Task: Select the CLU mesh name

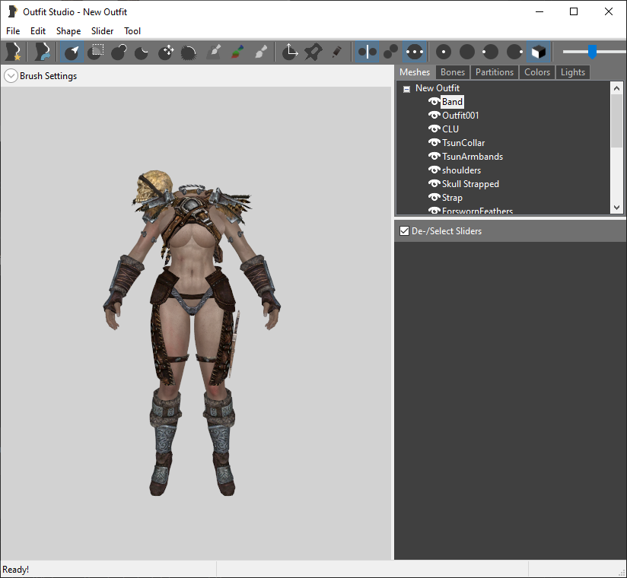Action: point(450,129)
